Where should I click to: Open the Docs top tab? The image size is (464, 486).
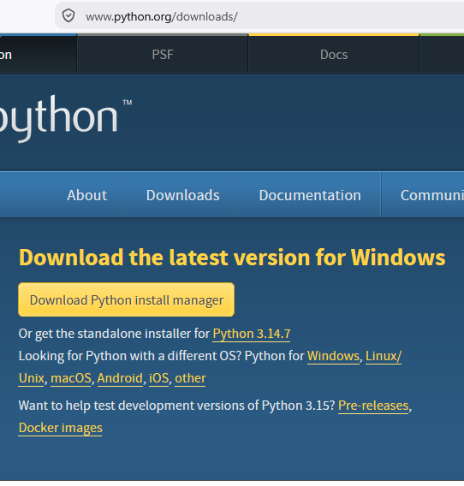coord(334,55)
